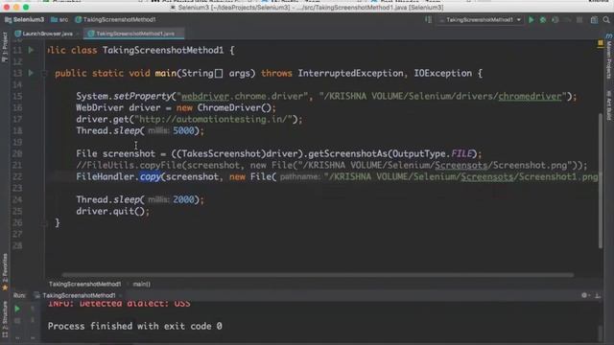Hide the Run panel with the minimize icon
This screenshot has width=614, height=345.
click(x=598, y=296)
